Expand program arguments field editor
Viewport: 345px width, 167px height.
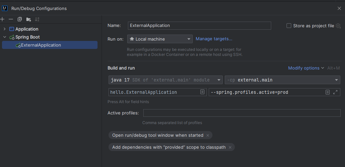[335, 92]
